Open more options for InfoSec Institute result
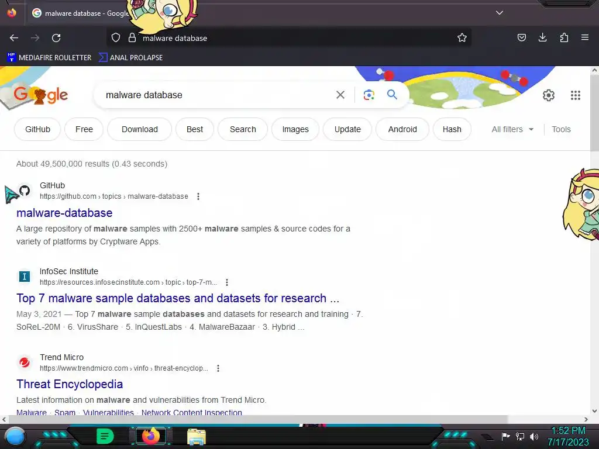This screenshot has width=599, height=449. point(226,282)
